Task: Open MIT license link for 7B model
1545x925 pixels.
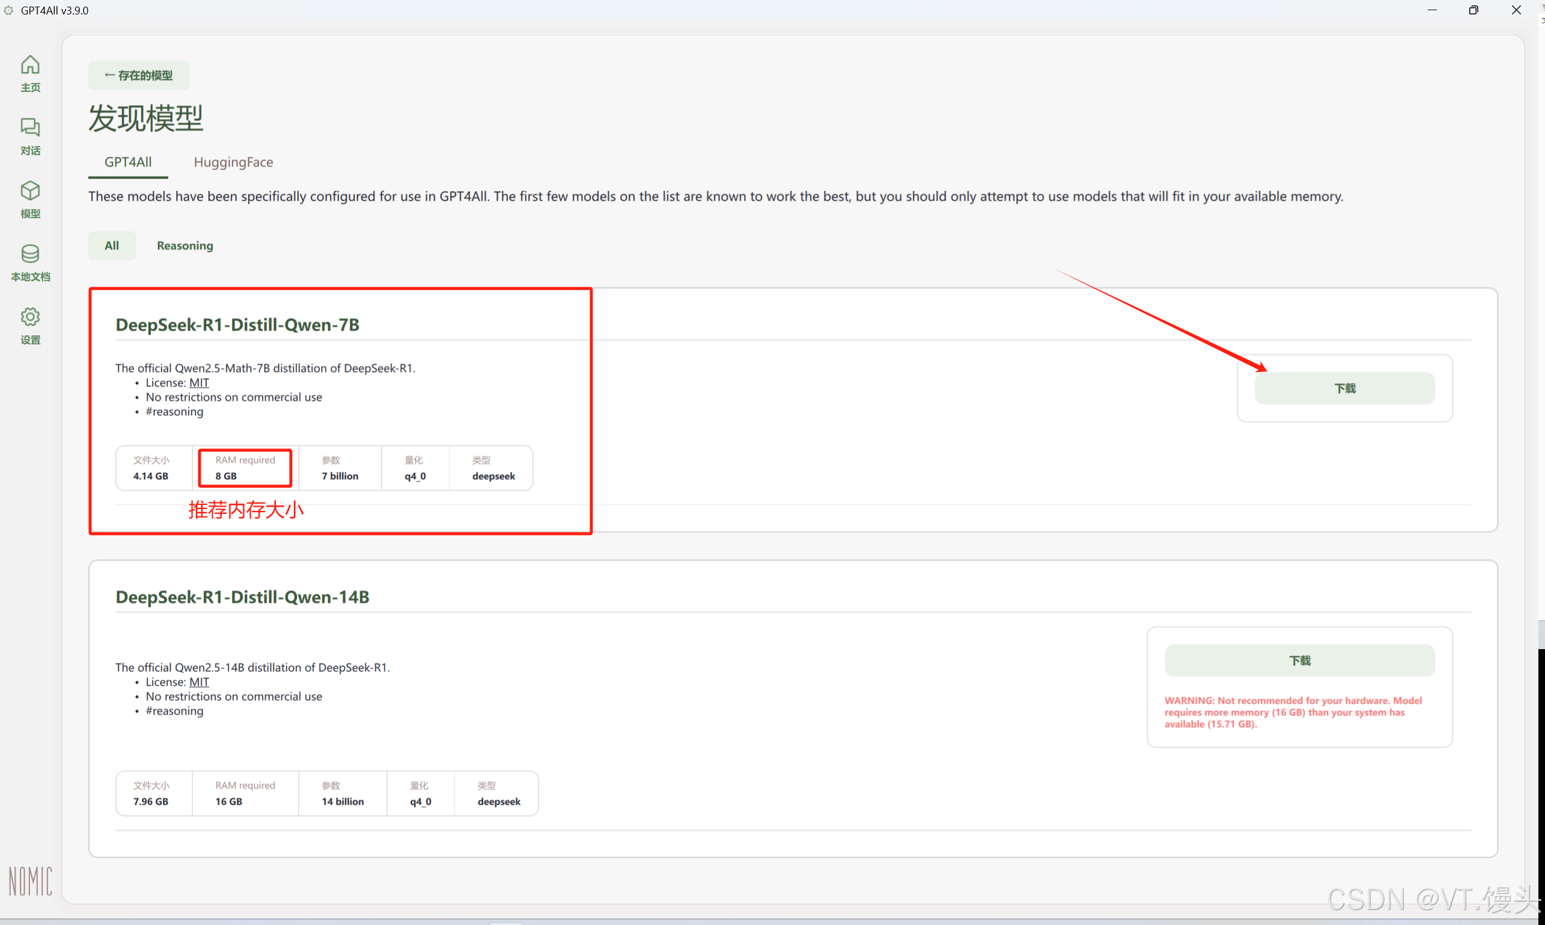Action: point(199,383)
